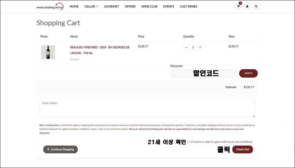Click the Quantity column header
This screenshot has width=295, height=168.
pyautogui.click(x=188, y=37)
